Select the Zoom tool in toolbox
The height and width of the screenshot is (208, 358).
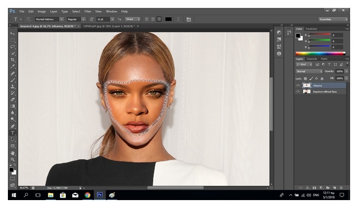13,160
